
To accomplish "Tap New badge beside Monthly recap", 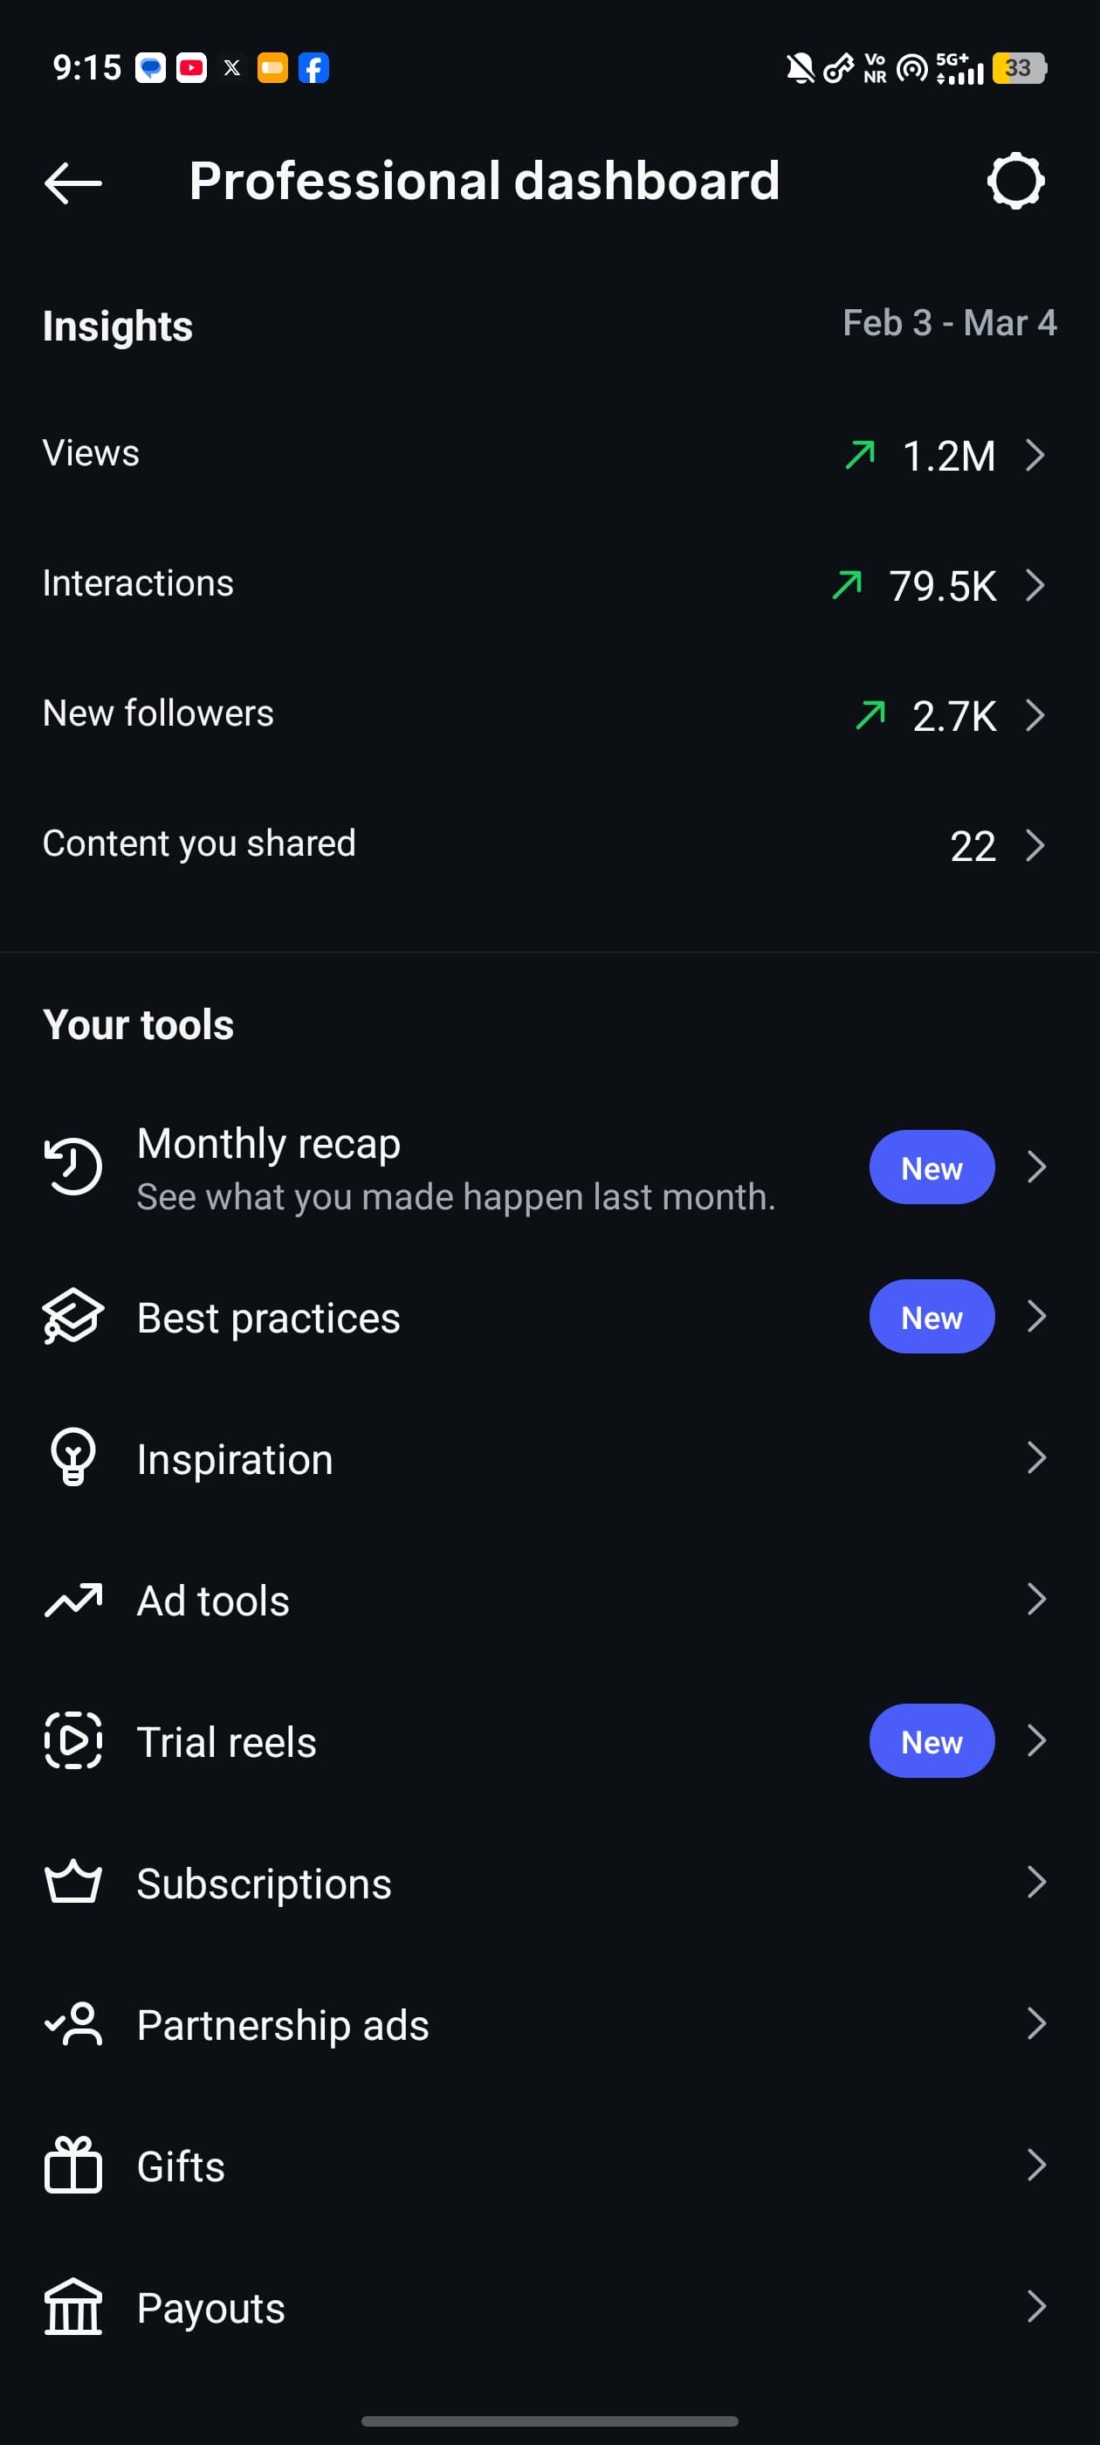I will click(x=931, y=1167).
